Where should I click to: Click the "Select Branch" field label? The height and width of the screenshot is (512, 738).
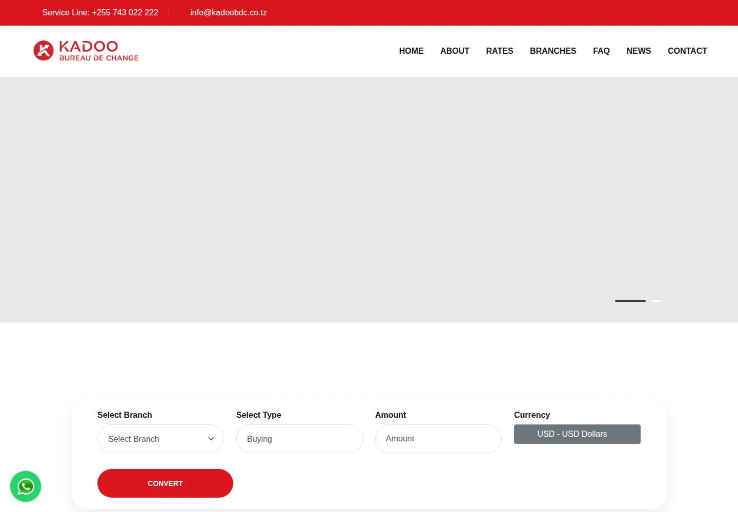click(125, 415)
